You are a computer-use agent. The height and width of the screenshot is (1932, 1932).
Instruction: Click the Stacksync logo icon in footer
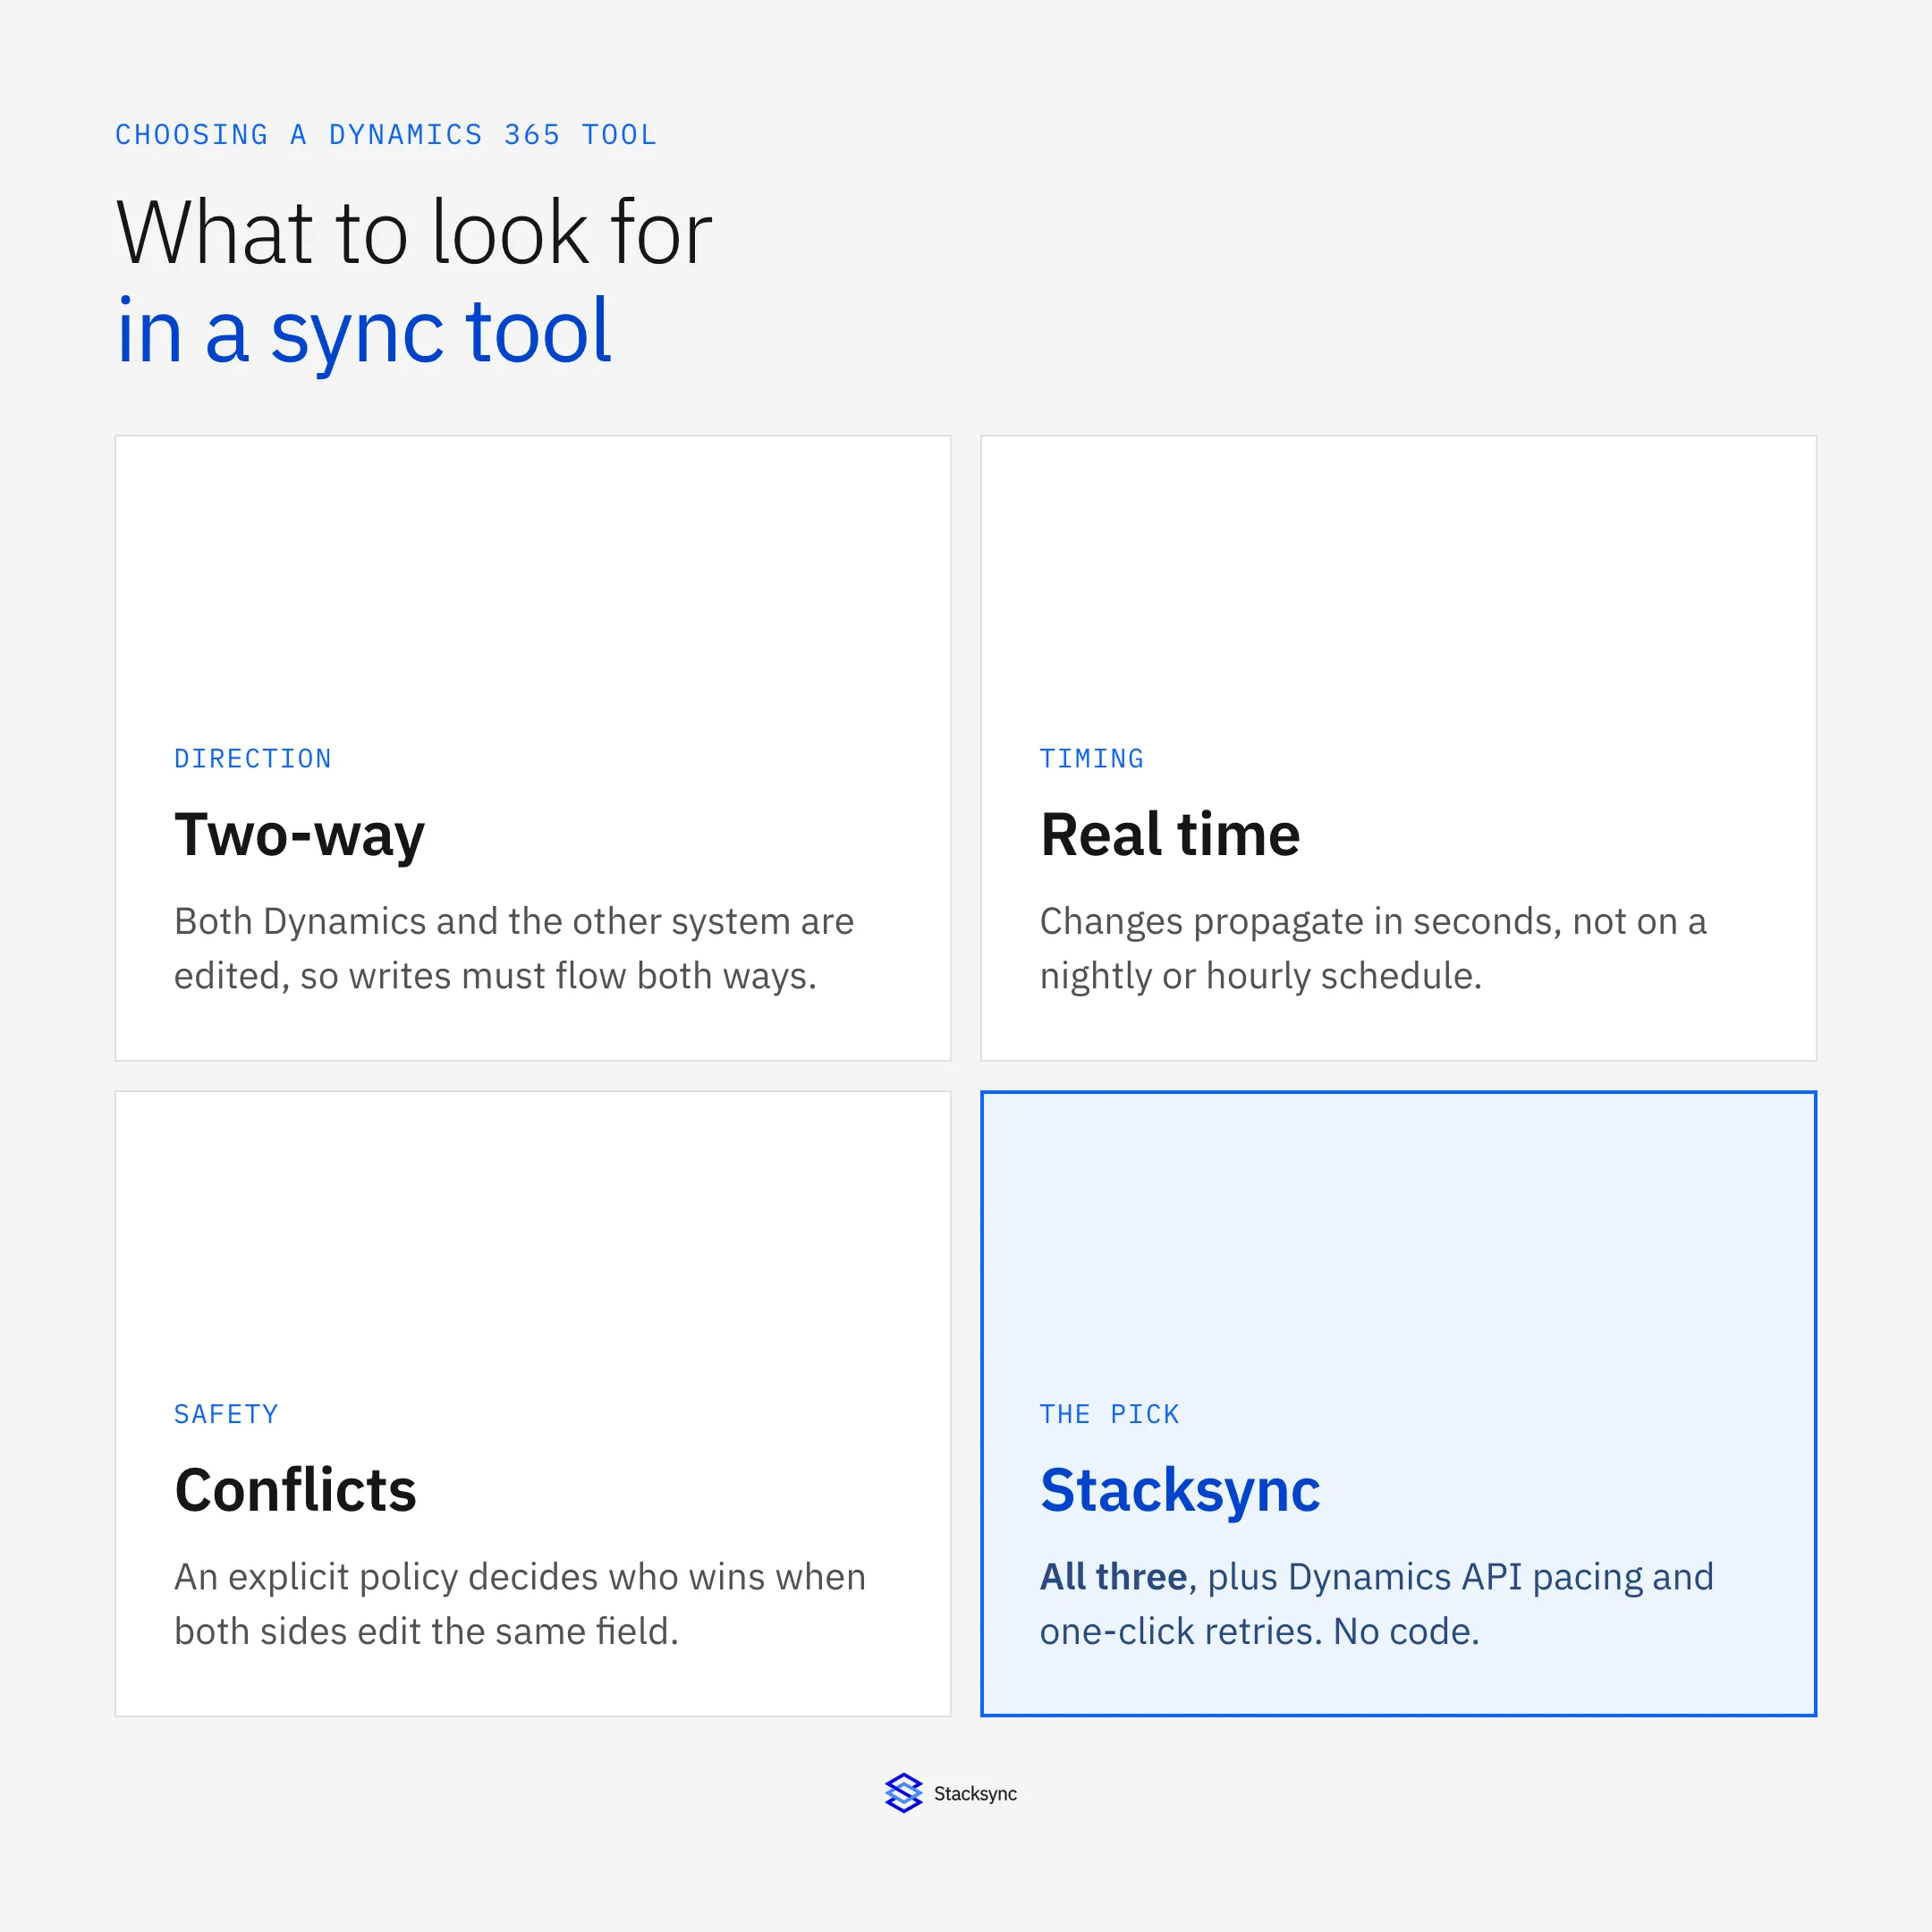903,1793
